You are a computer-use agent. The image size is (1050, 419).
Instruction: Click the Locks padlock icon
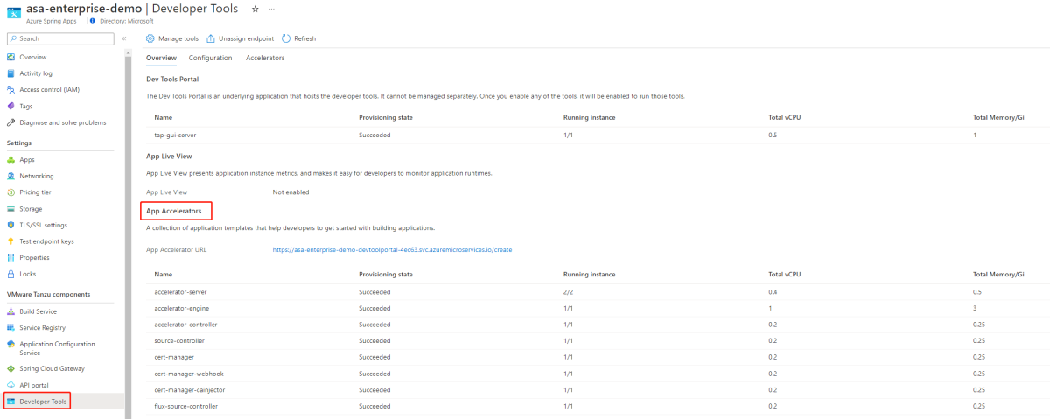(x=10, y=274)
